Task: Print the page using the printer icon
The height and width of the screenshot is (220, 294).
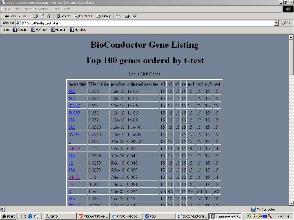Action: (127, 16)
